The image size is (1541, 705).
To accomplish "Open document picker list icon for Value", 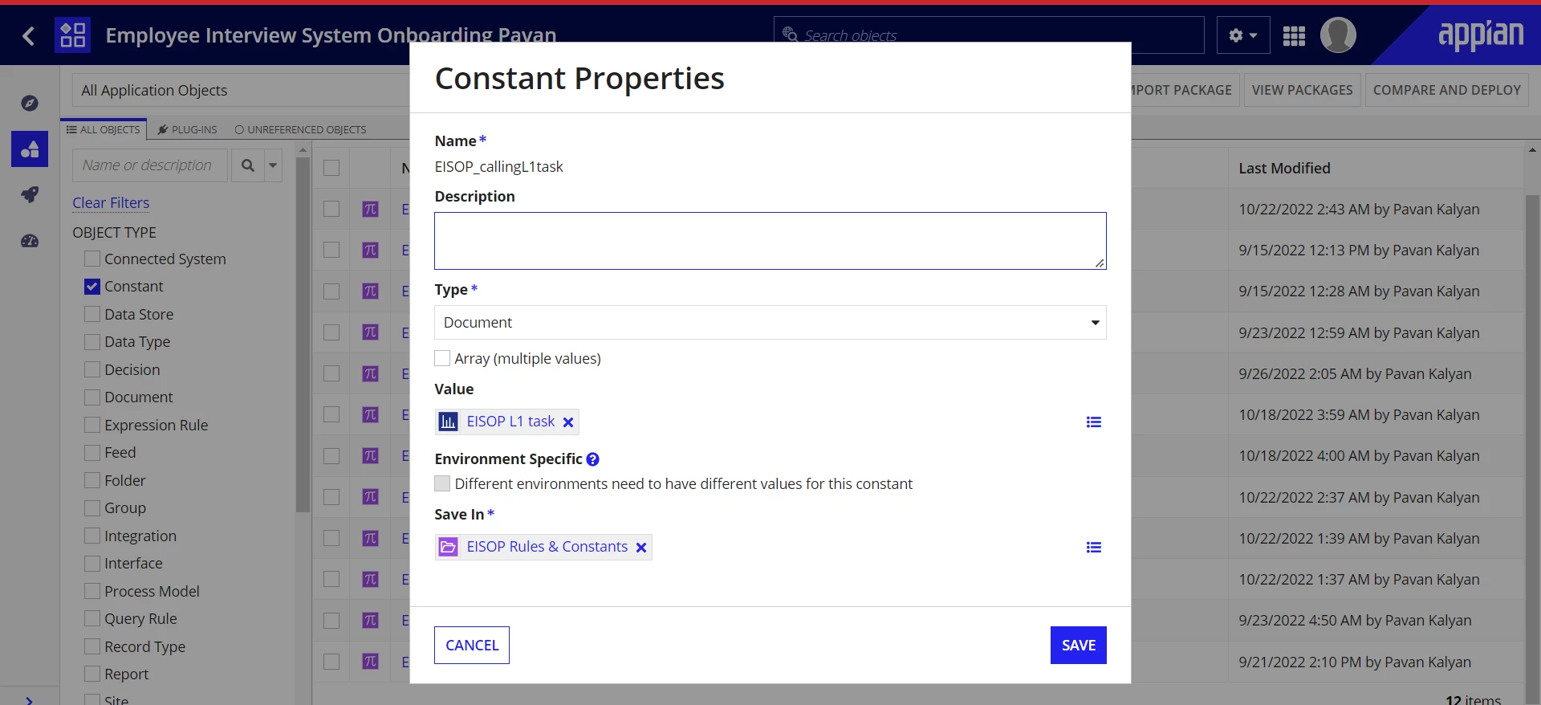I will click(x=1093, y=422).
